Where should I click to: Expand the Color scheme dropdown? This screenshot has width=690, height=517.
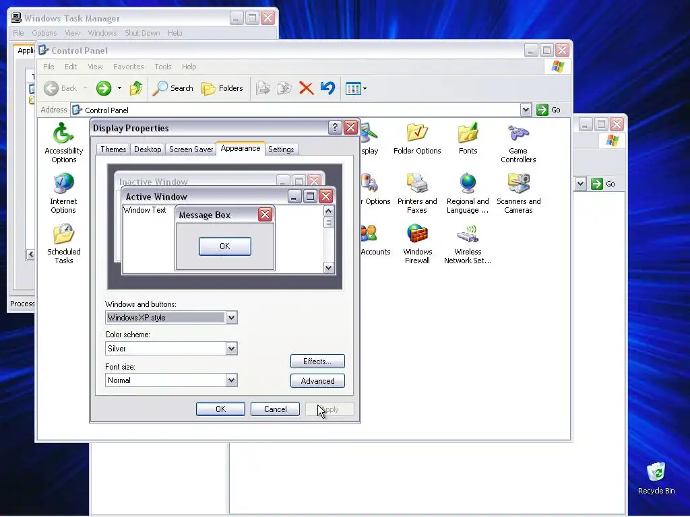[232, 349]
